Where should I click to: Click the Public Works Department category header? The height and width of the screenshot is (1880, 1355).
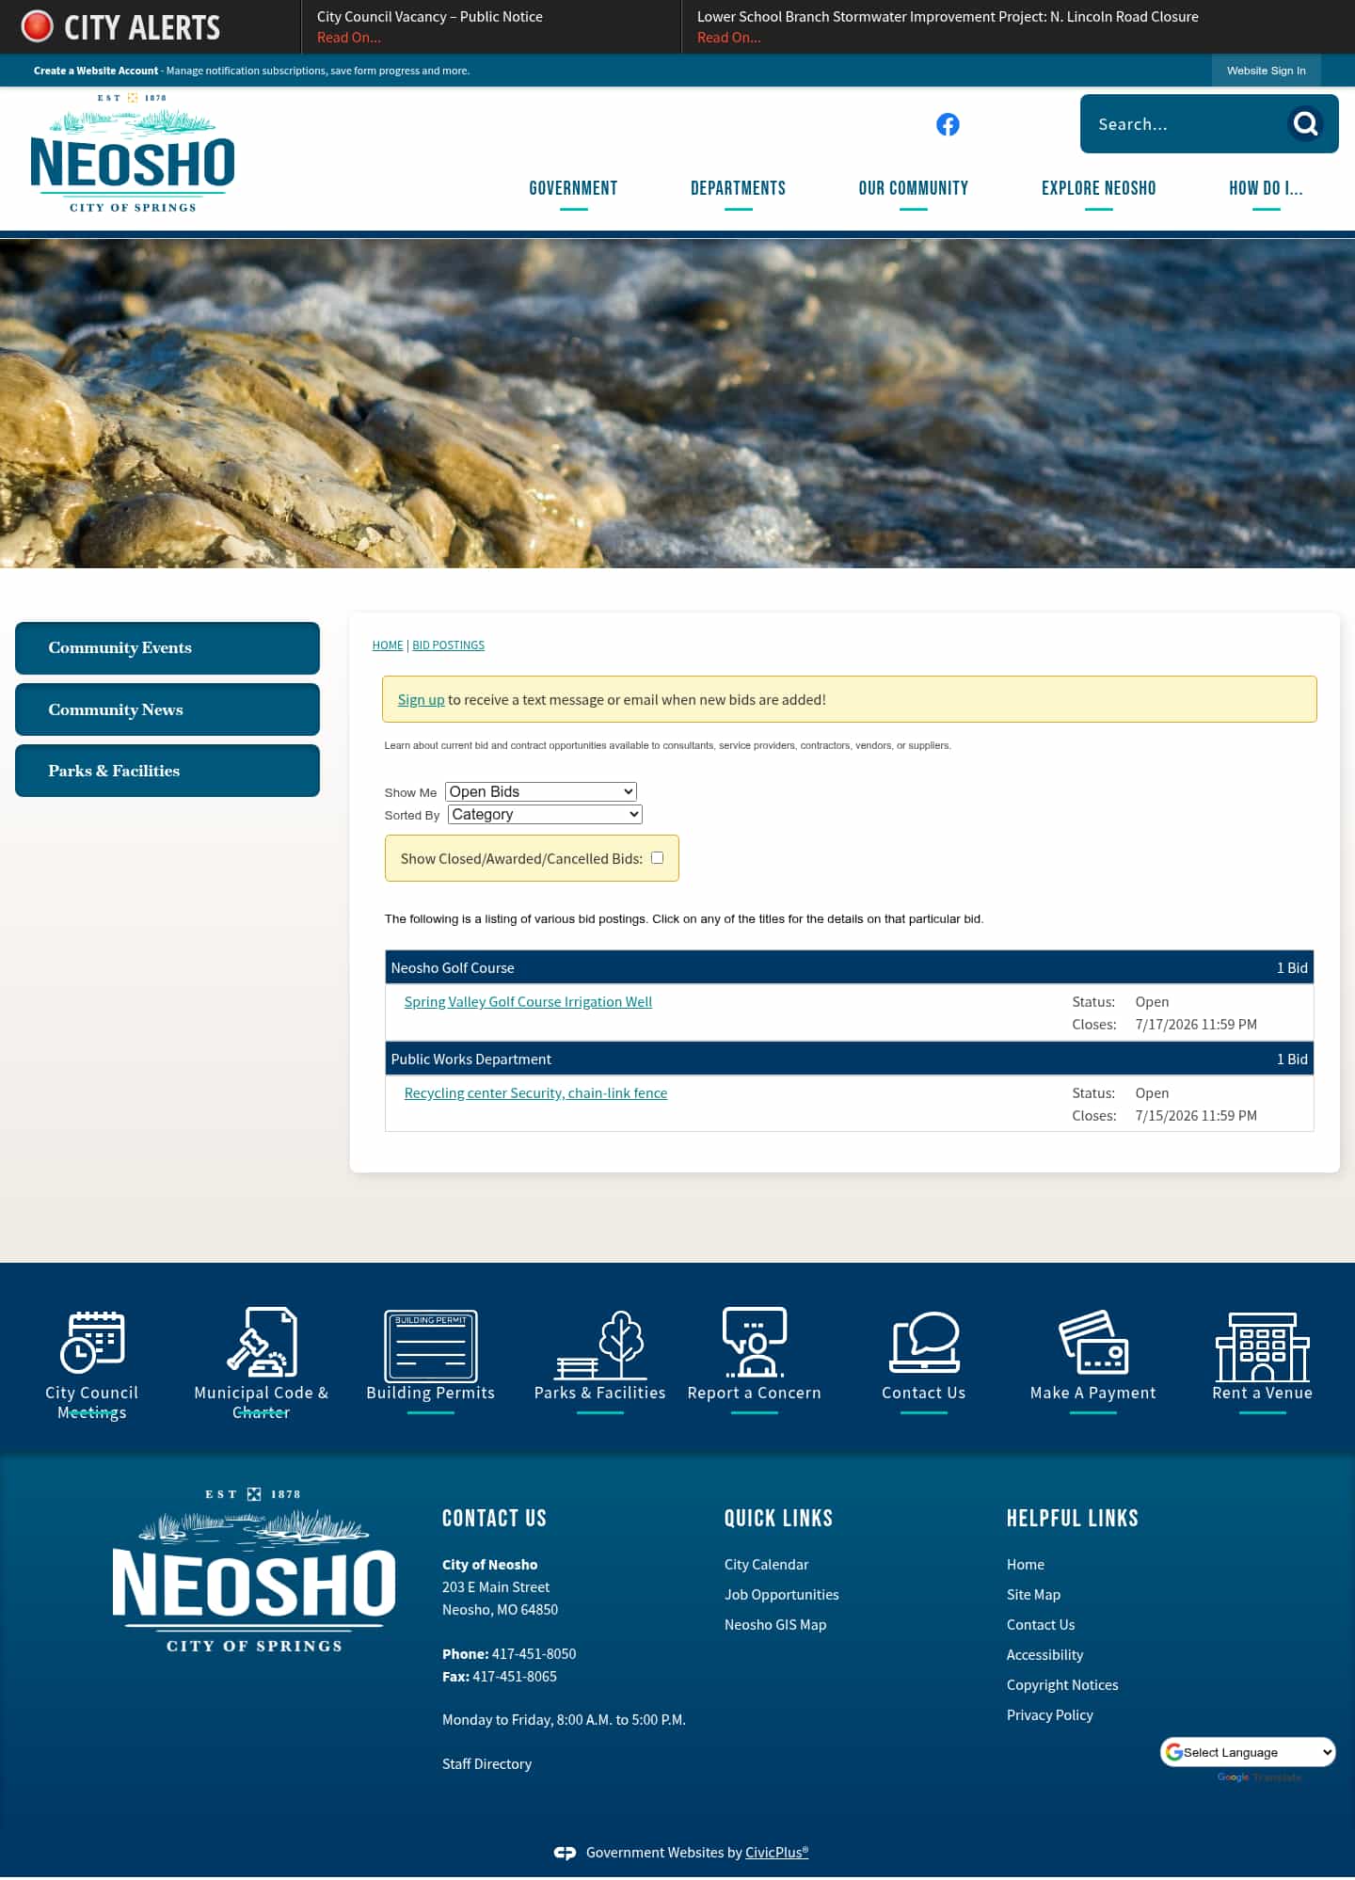[849, 1059]
